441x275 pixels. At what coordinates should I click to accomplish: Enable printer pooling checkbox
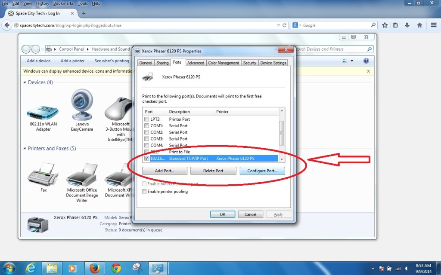[144, 191]
